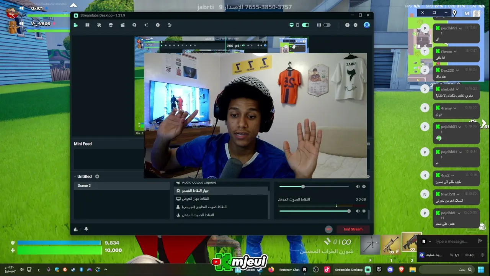The image size is (490, 276).
Task: Expand 4rwny chat message options
Action: (x=455, y=108)
